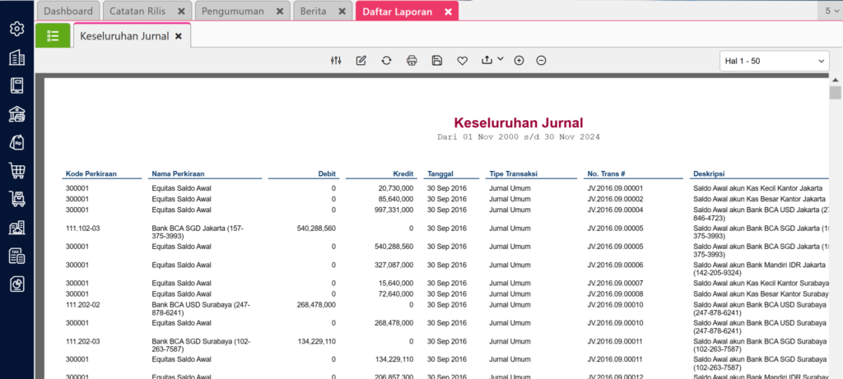
Task: Click the vertical scrollbar thumb
Action: click(x=835, y=93)
